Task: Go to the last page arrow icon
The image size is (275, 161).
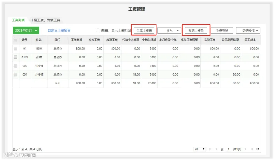Action: [252, 149]
